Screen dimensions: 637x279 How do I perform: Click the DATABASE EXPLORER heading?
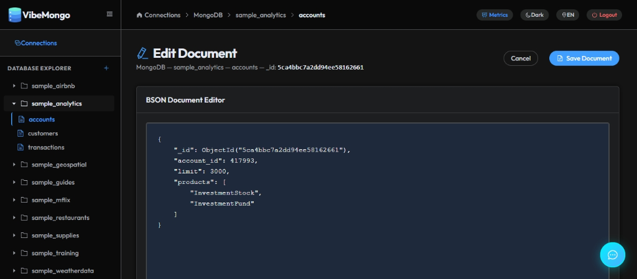pyautogui.click(x=39, y=68)
